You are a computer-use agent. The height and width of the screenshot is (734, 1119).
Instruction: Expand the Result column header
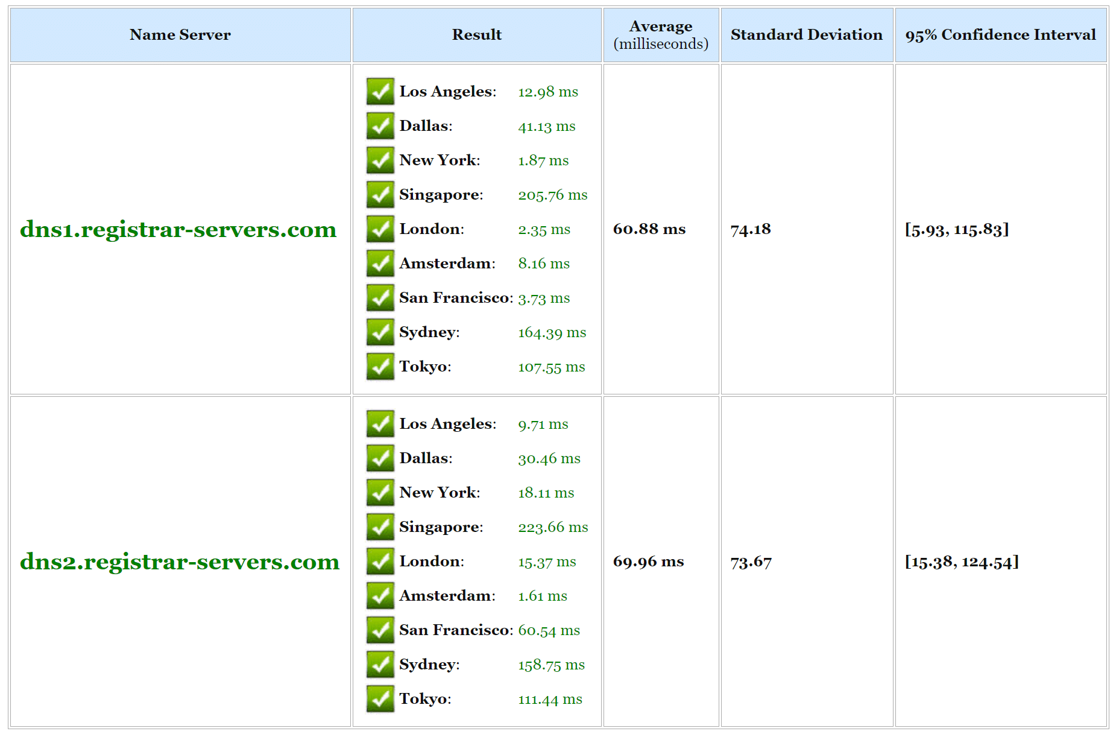tap(476, 34)
